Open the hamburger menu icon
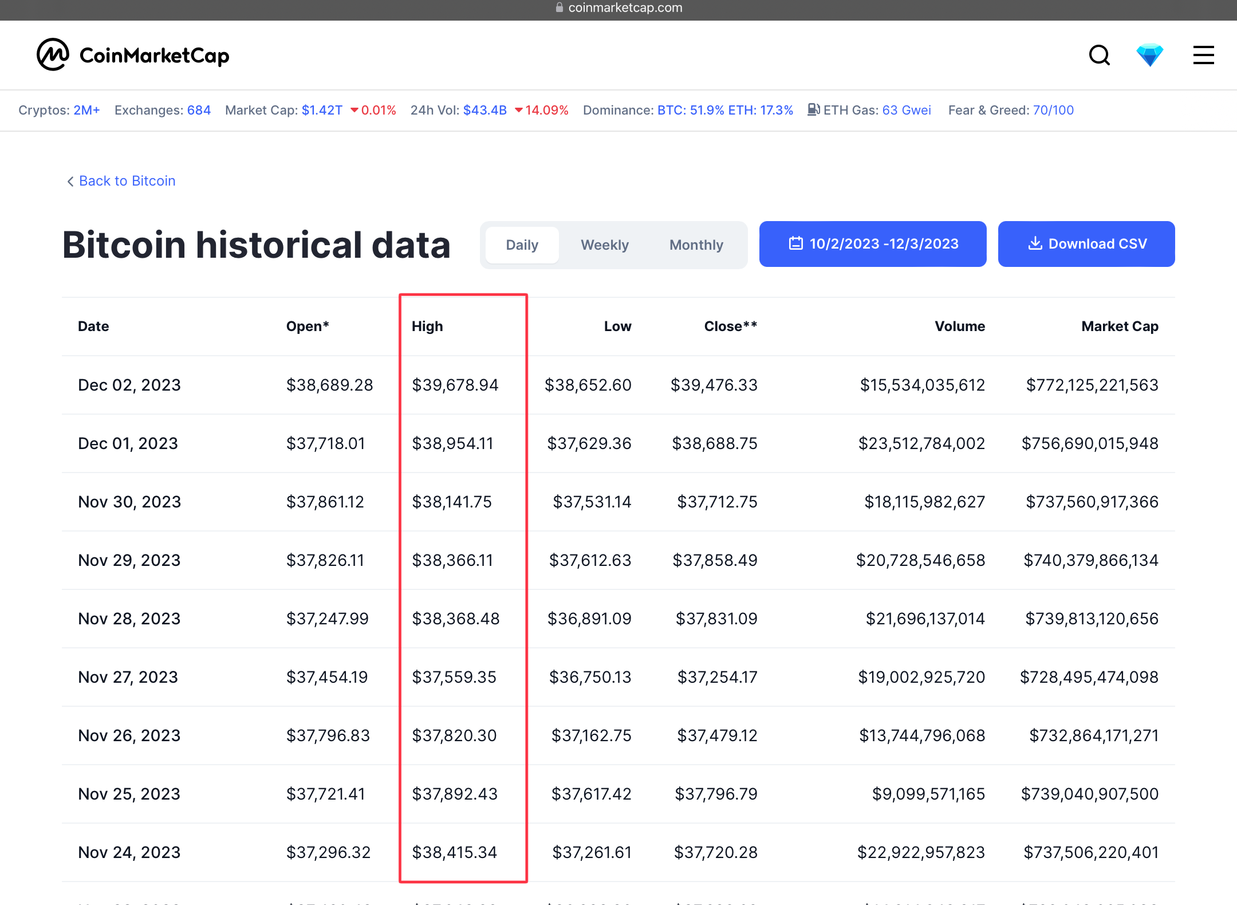Screen dimensions: 1237x905 pyautogui.click(x=1203, y=56)
